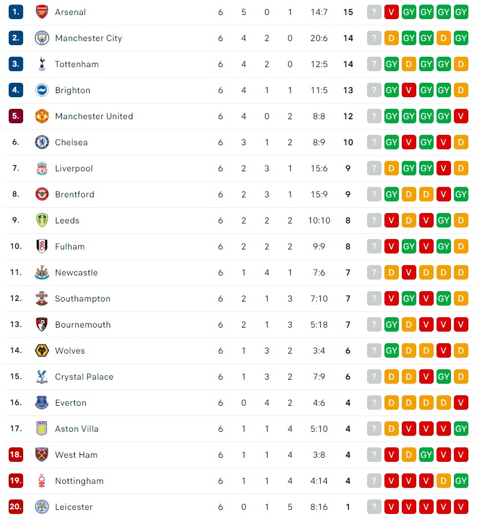The image size is (484, 518).
Task: Click the Chelsea club crest icon
Action: [x=42, y=142]
